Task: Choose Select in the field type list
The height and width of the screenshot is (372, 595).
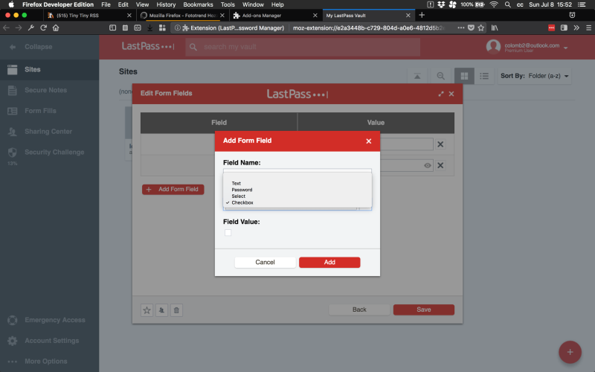Action: (x=238, y=196)
